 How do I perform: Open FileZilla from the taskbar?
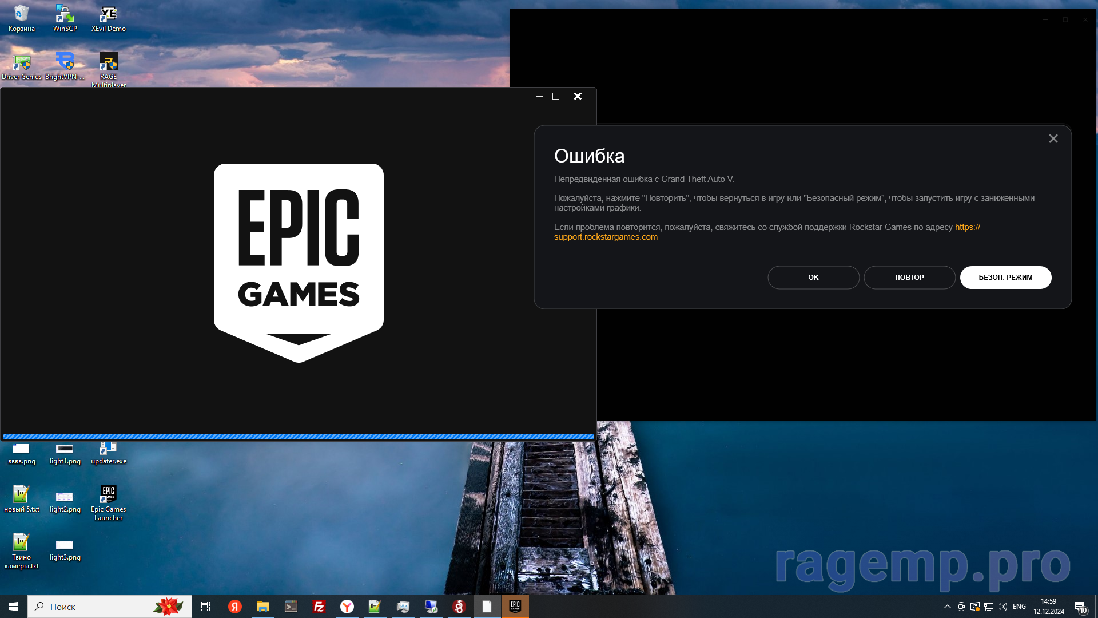(x=319, y=607)
